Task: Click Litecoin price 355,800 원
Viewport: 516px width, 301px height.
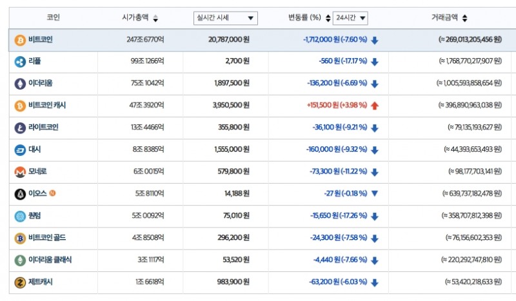Action: [233, 127]
